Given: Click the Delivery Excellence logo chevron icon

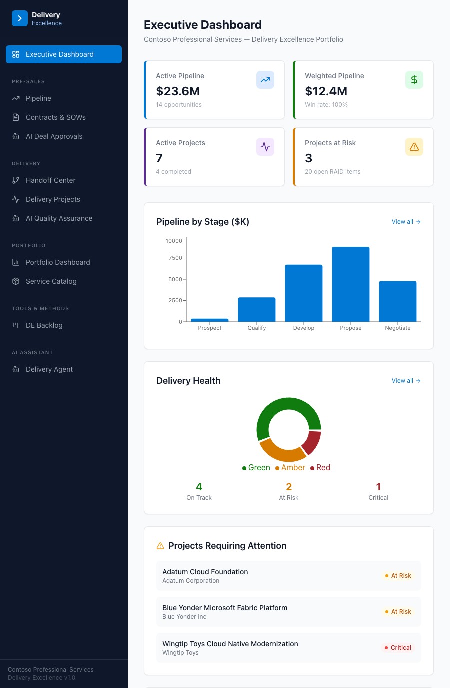Looking at the screenshot, I should 20,18.
